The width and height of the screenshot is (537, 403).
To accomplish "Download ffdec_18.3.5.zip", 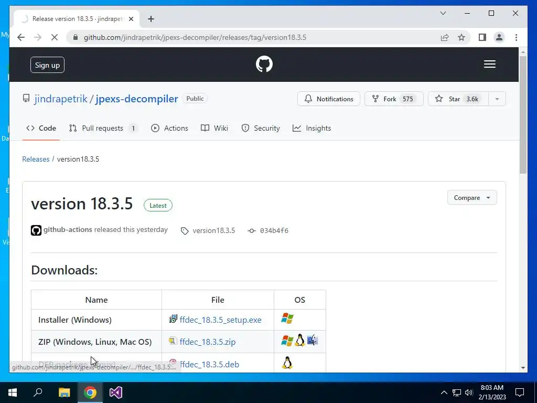I will 208,342.
